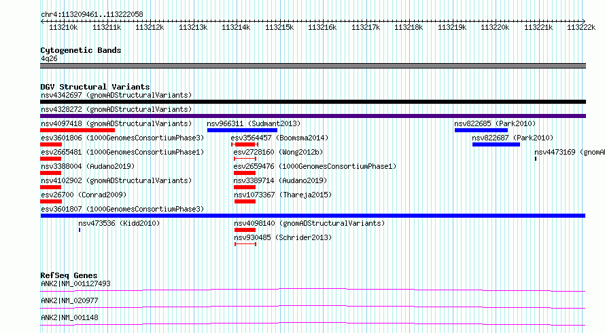The width and height of the screenshot is (605, 333).
Task: Click the nsv3389714 Audano2019 red bar
Action: click(x=245, y=187)
